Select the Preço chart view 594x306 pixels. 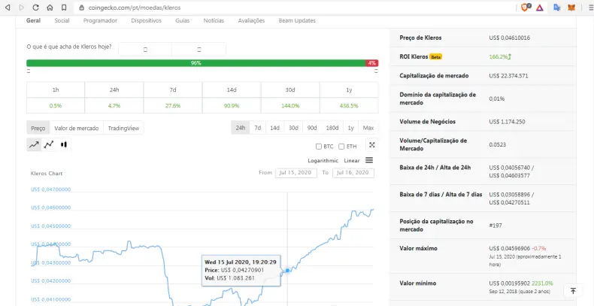tap(38, 128)
